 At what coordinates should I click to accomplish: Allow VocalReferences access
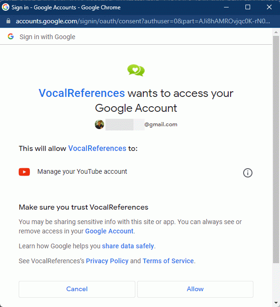(x=195, y=289)
